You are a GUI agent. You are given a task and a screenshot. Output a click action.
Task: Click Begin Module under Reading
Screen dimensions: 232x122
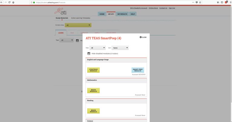tap(93, 111)
